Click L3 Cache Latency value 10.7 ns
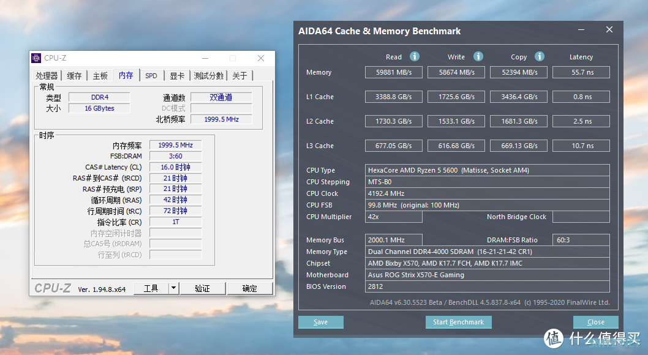 [581, 146]
